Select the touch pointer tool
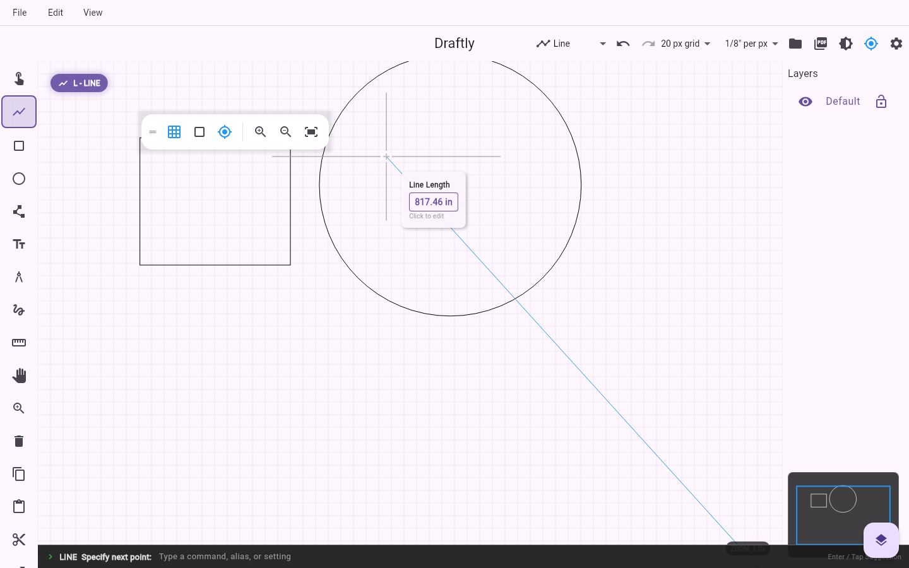 [19, 79]
